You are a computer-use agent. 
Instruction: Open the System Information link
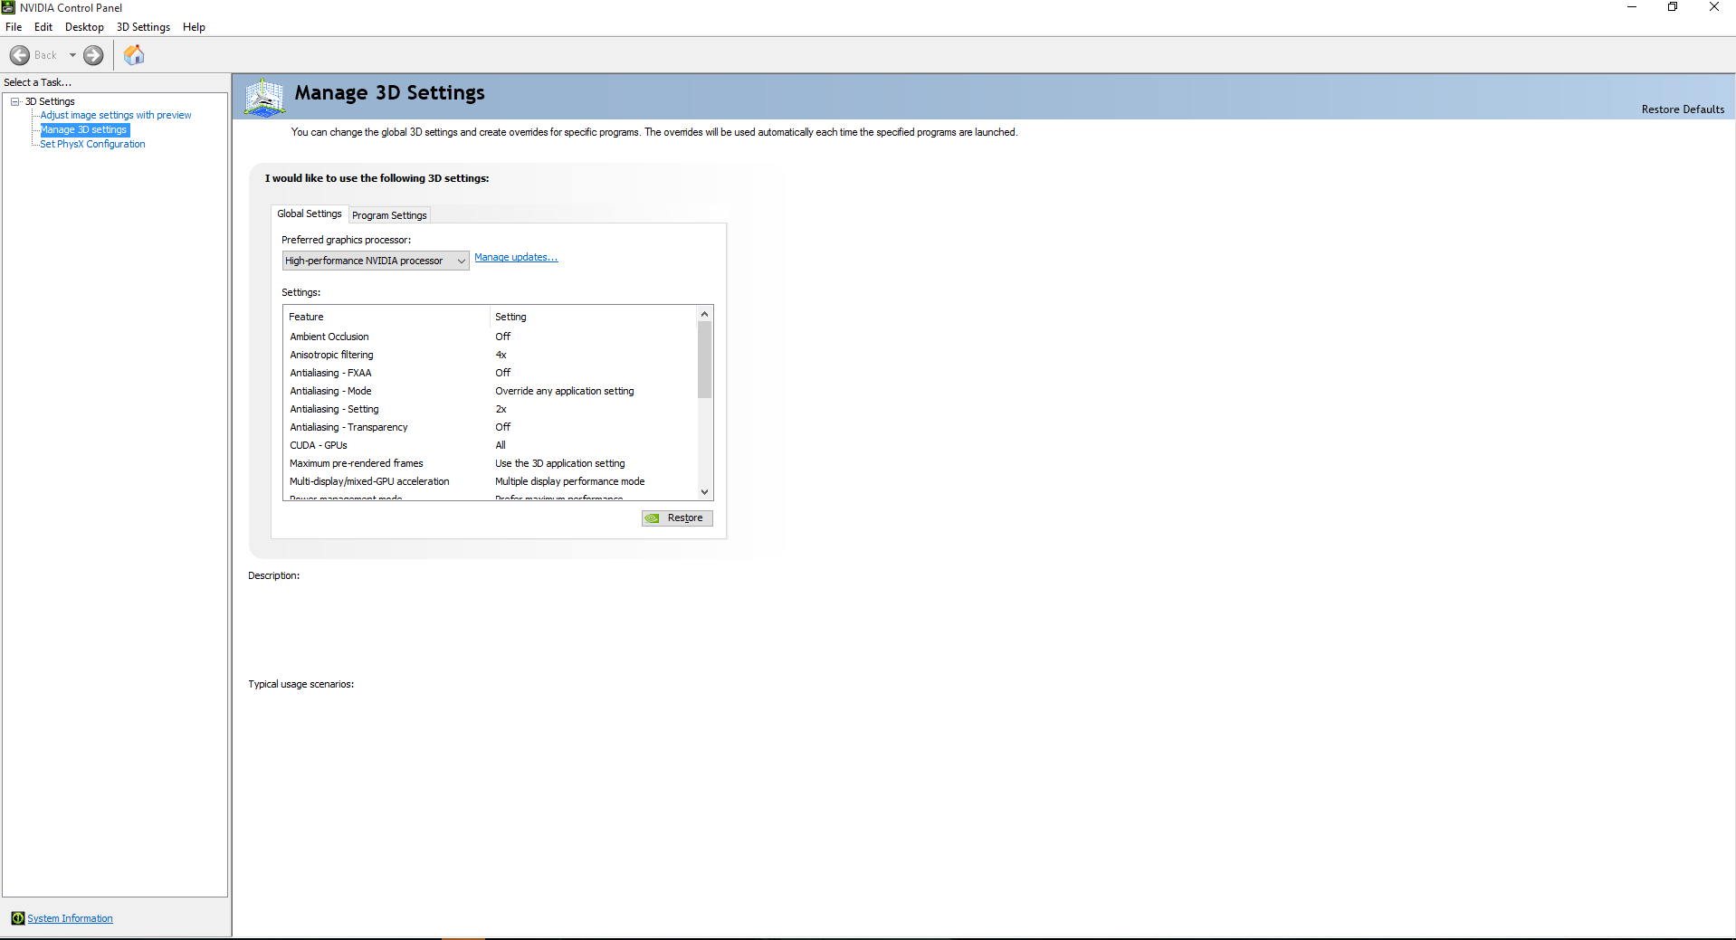click(70, 918)
